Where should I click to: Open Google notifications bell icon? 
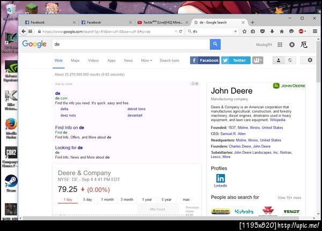click(x=292, y=44)
